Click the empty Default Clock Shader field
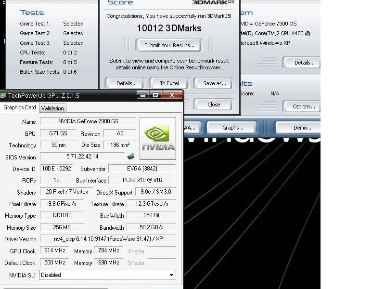The width and height of the screenshot is (385, 289). [x=161, y=263]
